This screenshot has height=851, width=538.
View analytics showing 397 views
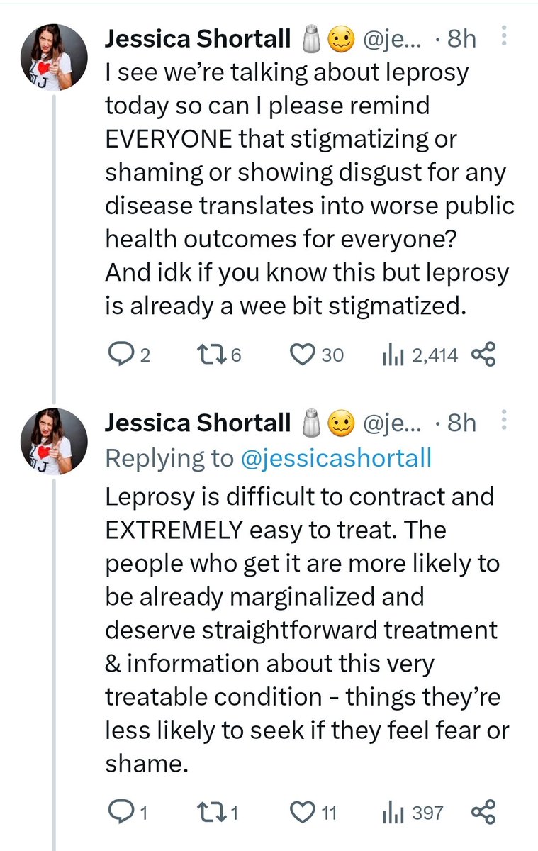412,812
